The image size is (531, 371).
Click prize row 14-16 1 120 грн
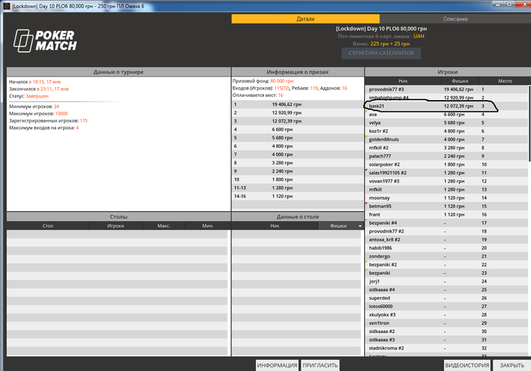[297, 196]
